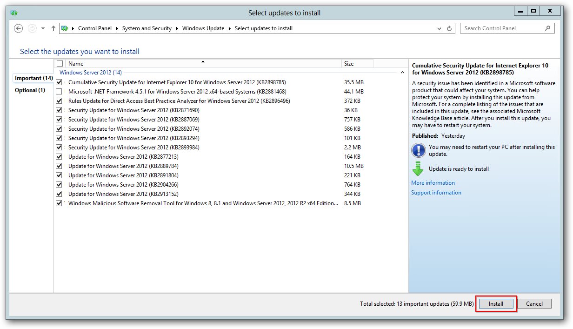Go up one level with Up arrow

53,28
